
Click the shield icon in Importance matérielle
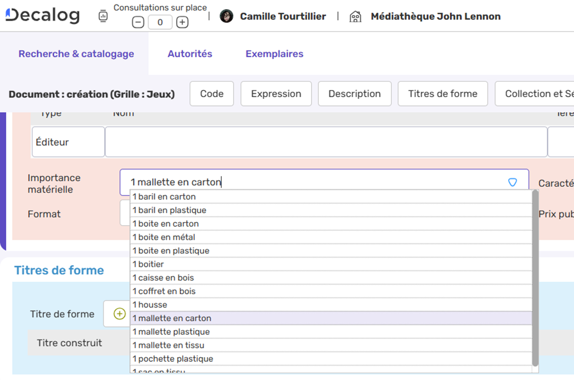pos(512,182)
